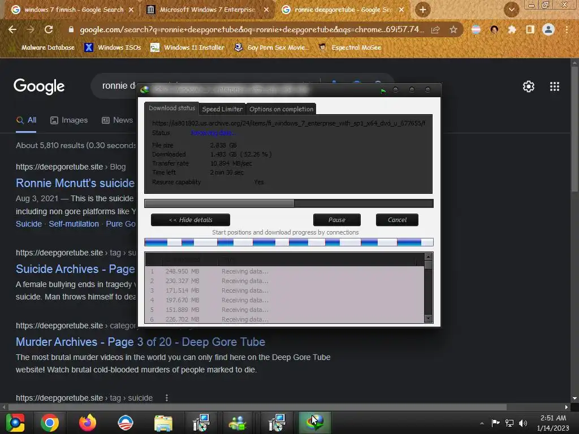Screen dimensions: 579x434
Task: Open the network tray icon
Action: [509, 423]
